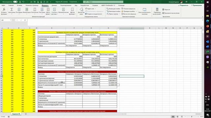Switch to the Home (Главная) tab
211x118 pixels.
pyautogui.click(x=11, y=5)
